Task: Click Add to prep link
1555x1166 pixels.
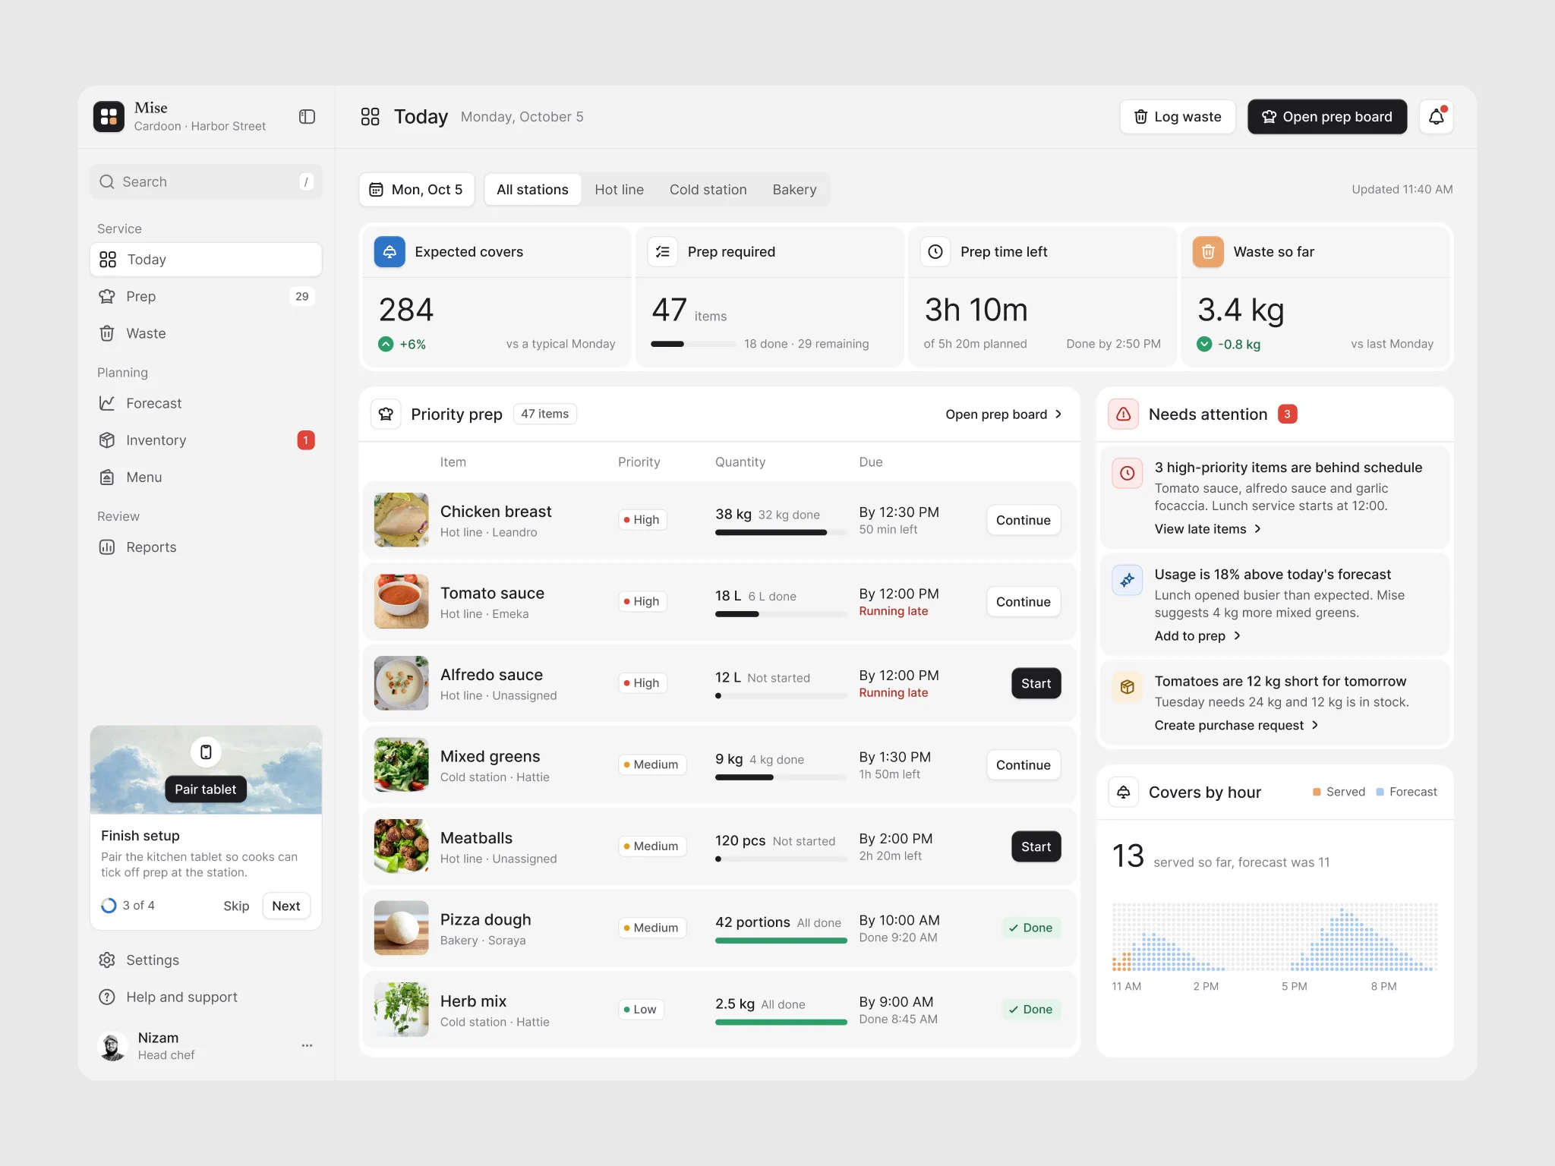Action: 1198,635
